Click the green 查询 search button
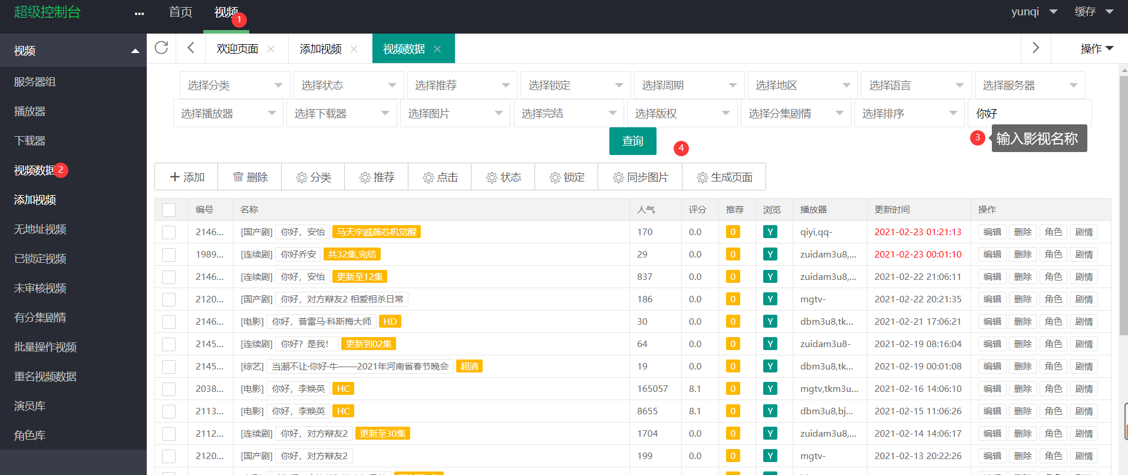 click(632, 141)
